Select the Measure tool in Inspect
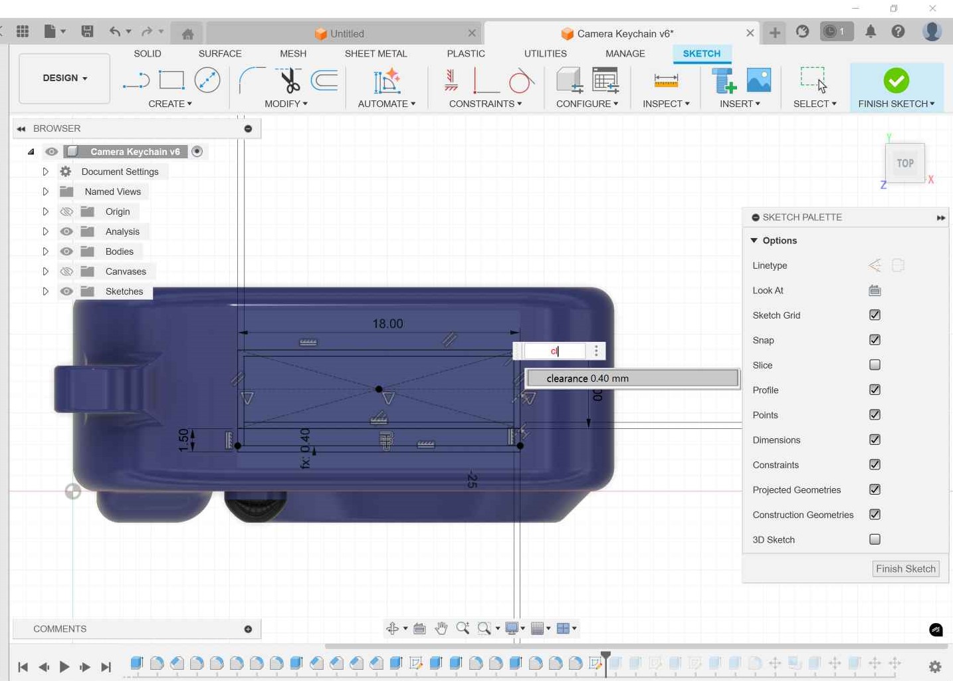This screenshot has height=681, width=953. [x=666, y=80]
